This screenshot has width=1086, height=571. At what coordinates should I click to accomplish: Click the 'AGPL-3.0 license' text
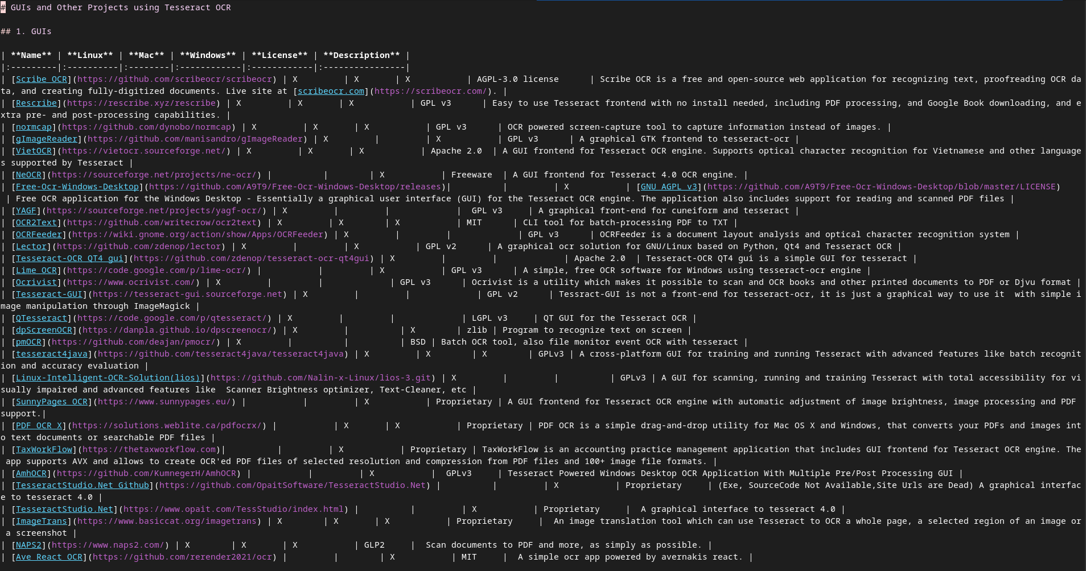point(518,79)
